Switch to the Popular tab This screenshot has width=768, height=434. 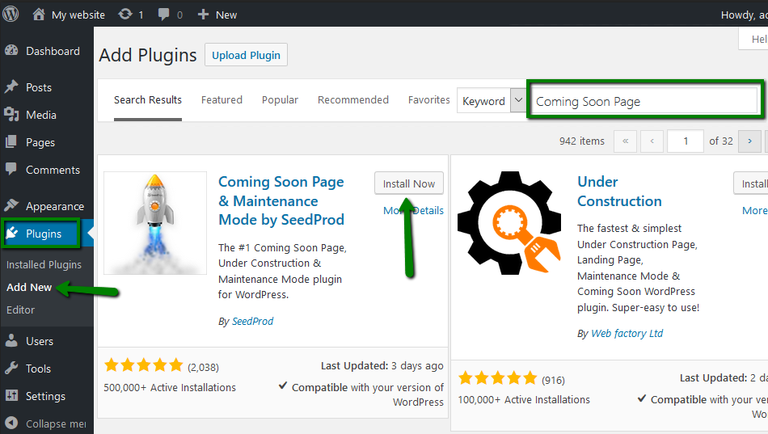tap(281, 100)
